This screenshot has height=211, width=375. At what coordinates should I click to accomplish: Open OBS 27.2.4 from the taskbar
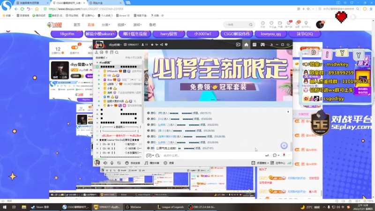(x=202, y=207)
